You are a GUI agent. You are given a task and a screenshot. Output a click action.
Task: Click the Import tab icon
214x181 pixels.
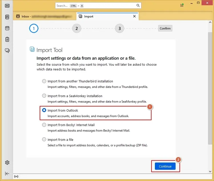pos(80,16)
